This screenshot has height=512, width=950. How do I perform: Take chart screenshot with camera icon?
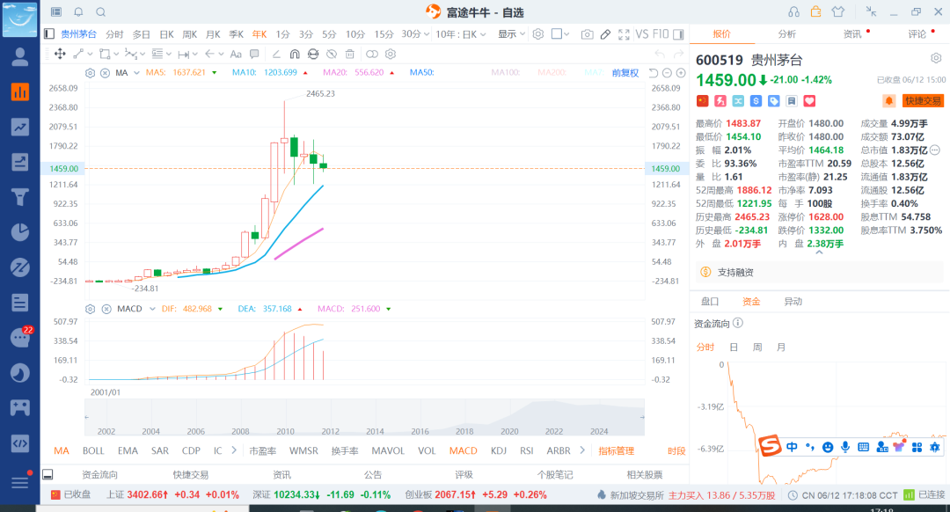(587, 34)
